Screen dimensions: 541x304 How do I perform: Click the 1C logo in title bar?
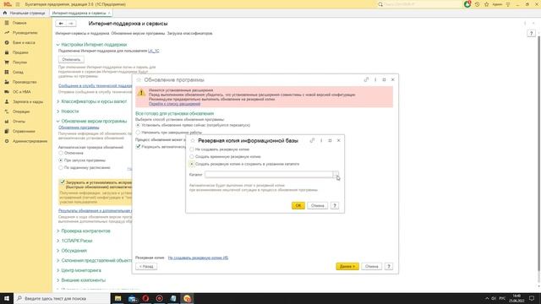[8, 4]
